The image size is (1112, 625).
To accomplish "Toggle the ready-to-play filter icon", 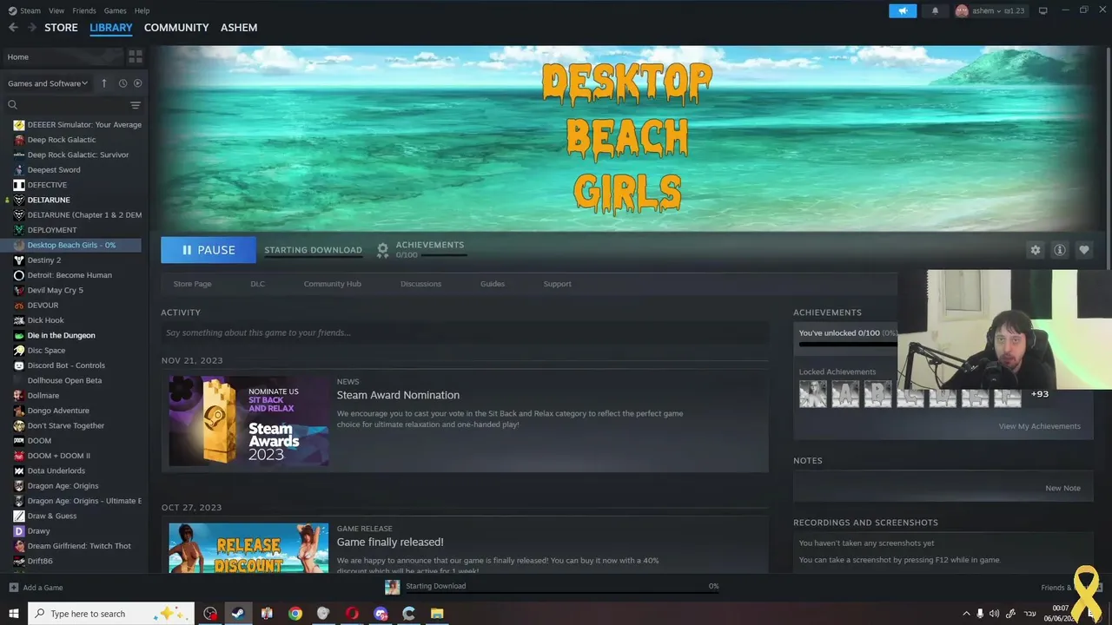I will 137,83.
